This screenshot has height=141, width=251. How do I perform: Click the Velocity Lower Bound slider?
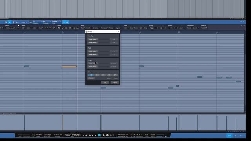pos(104,39)
